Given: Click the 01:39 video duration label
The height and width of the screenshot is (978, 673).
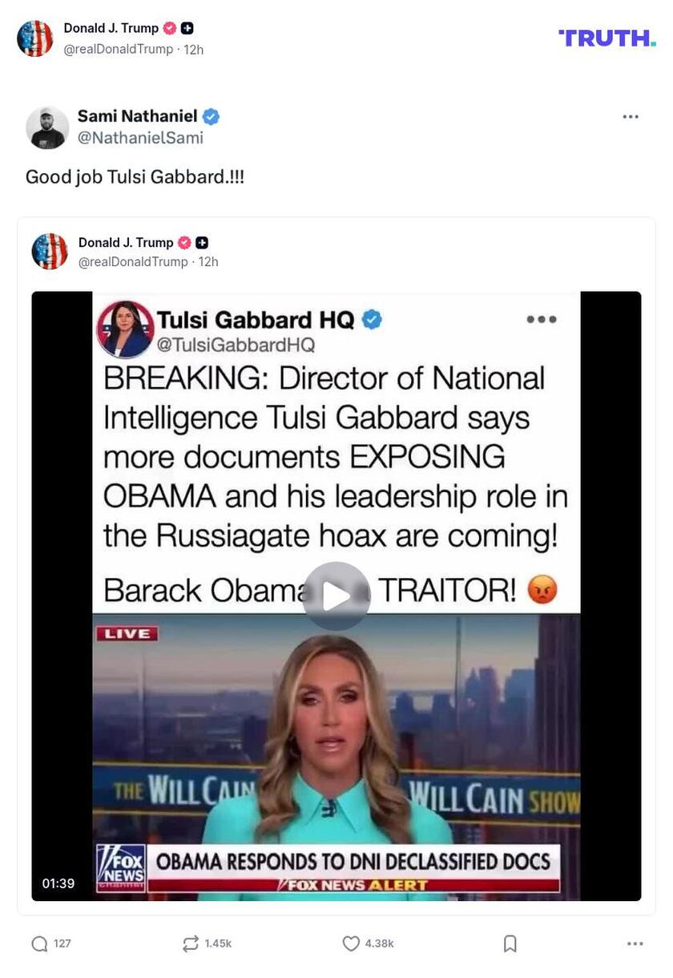Looking at the screenshot, I should point(58,883).
